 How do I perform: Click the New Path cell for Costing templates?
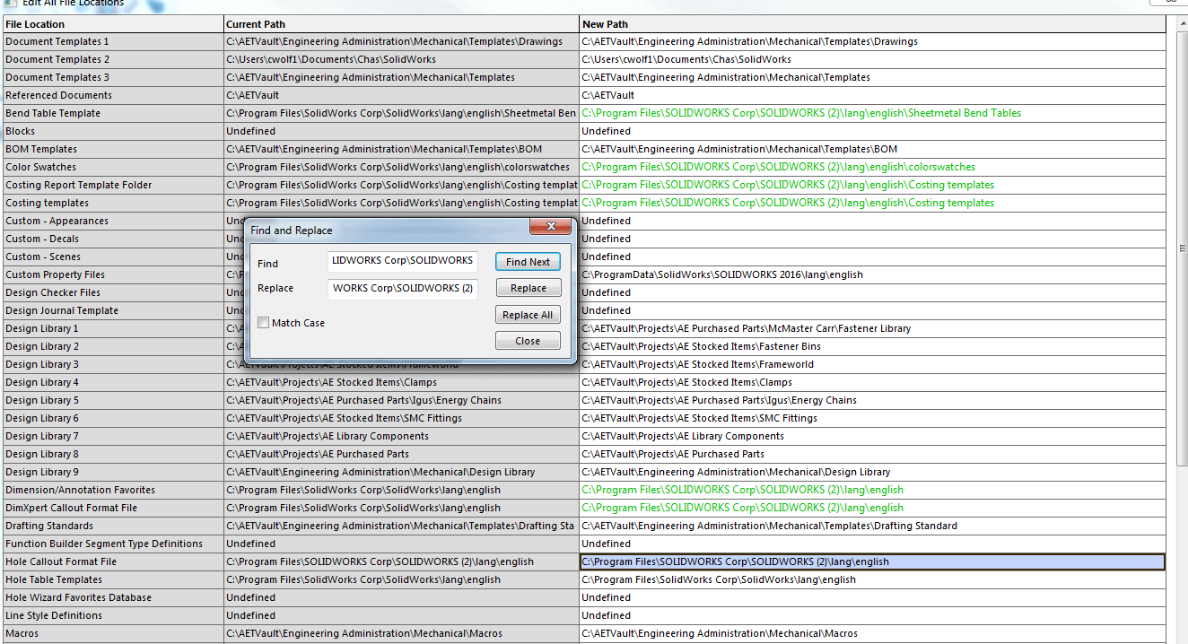pyautogui.click(x=872, y=203)
